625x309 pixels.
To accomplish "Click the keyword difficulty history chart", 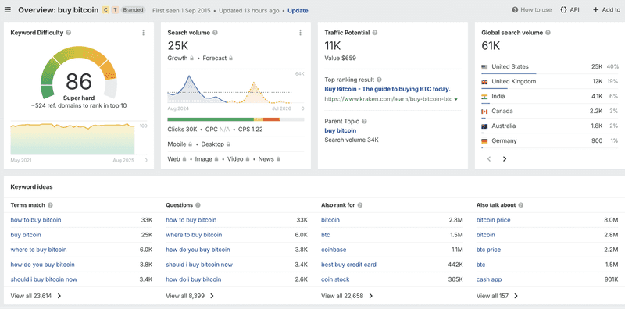I will 73,138.
